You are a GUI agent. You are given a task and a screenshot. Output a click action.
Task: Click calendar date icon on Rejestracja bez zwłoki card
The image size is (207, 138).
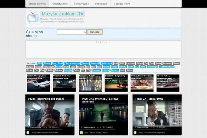coord(50,127)
